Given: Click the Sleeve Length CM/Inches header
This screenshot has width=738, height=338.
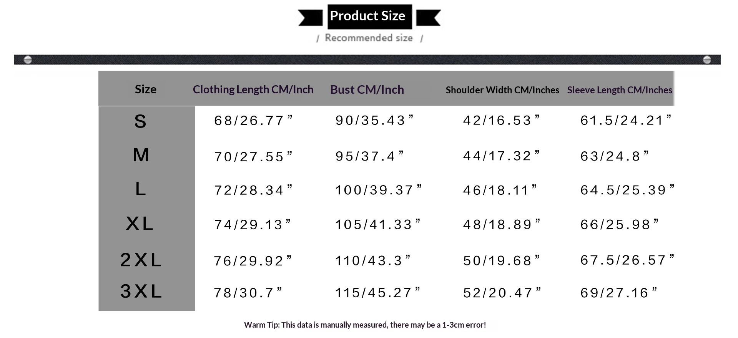Looking at the screenshot, I should [620, 90].
